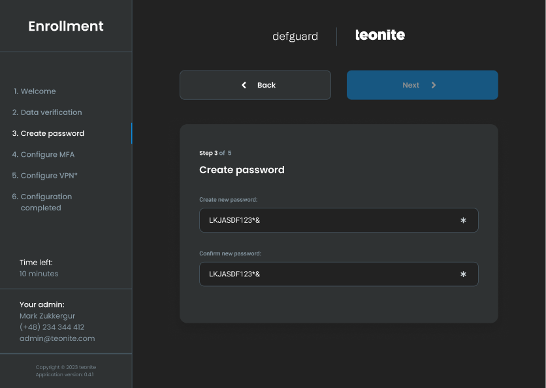Screen dimensions: 546x388
Task: Click the teonite logo
Action: coord(379,35)
